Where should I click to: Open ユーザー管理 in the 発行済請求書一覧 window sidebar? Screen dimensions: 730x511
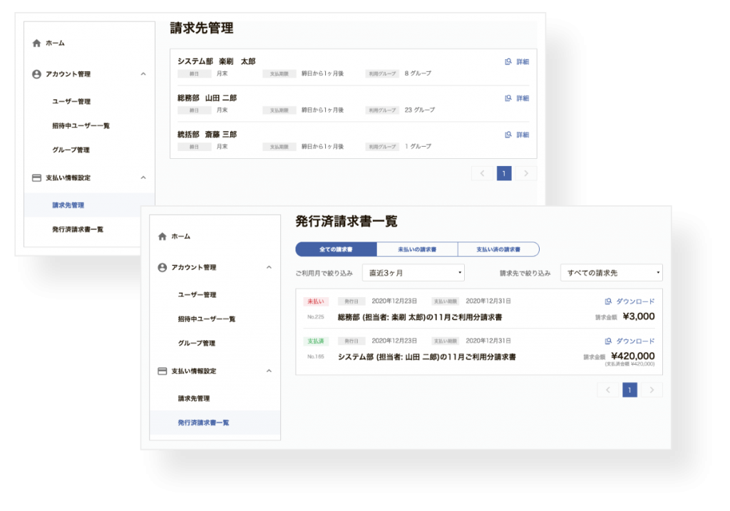pos(197,295)
